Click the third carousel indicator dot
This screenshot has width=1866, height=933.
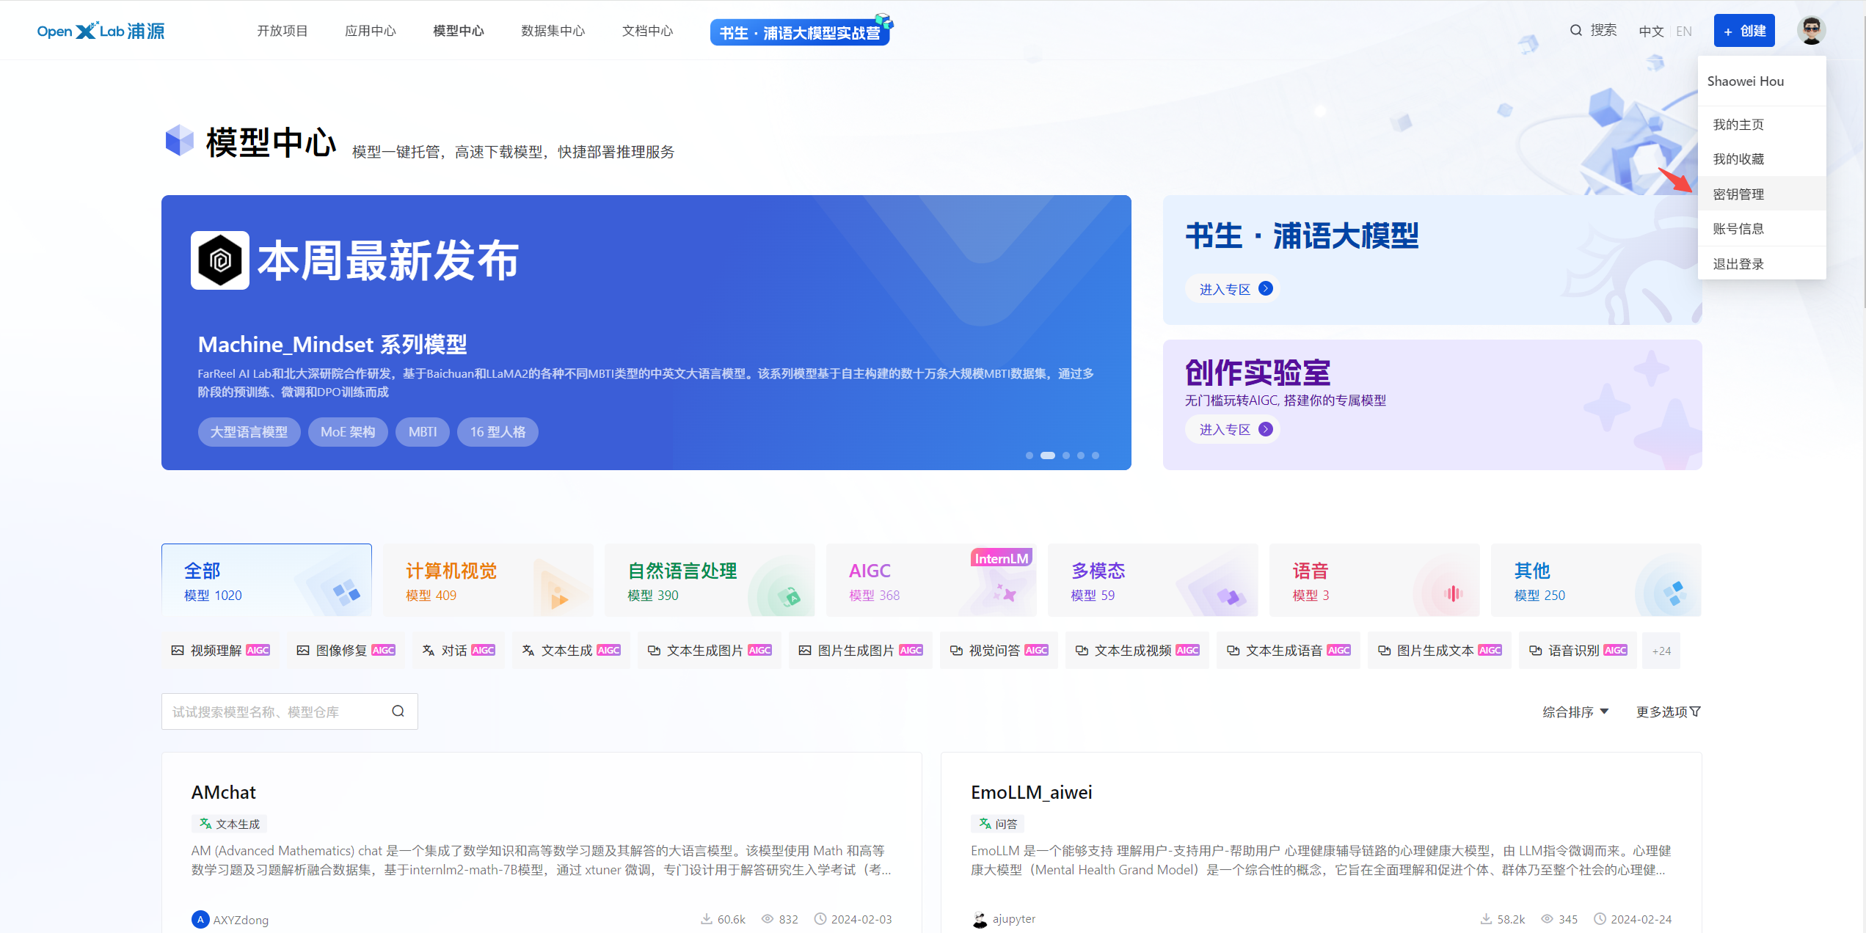click(x=1066, y=455)
